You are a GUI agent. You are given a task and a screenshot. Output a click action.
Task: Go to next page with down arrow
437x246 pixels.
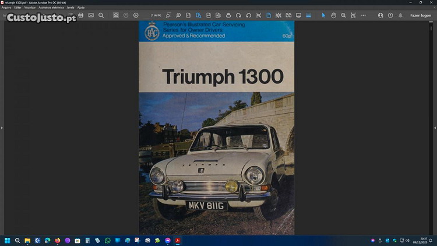coord(136,15)
